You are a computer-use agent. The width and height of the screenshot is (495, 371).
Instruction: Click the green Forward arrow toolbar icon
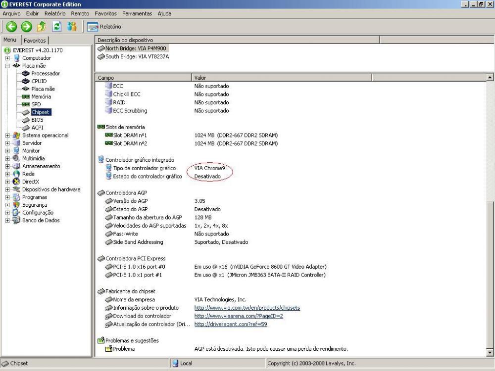coord(27,26)
